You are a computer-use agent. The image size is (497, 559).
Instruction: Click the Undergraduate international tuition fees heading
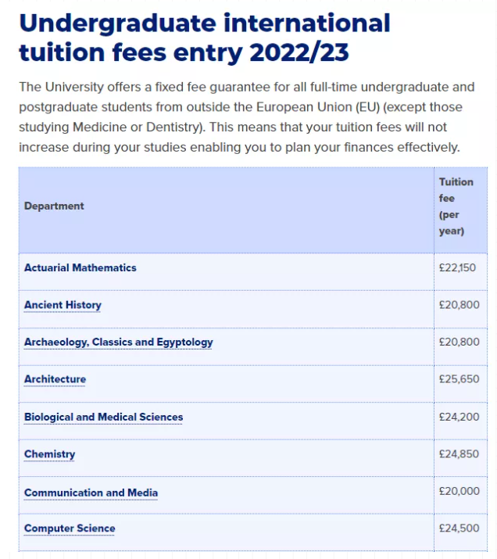coord(204,38)
